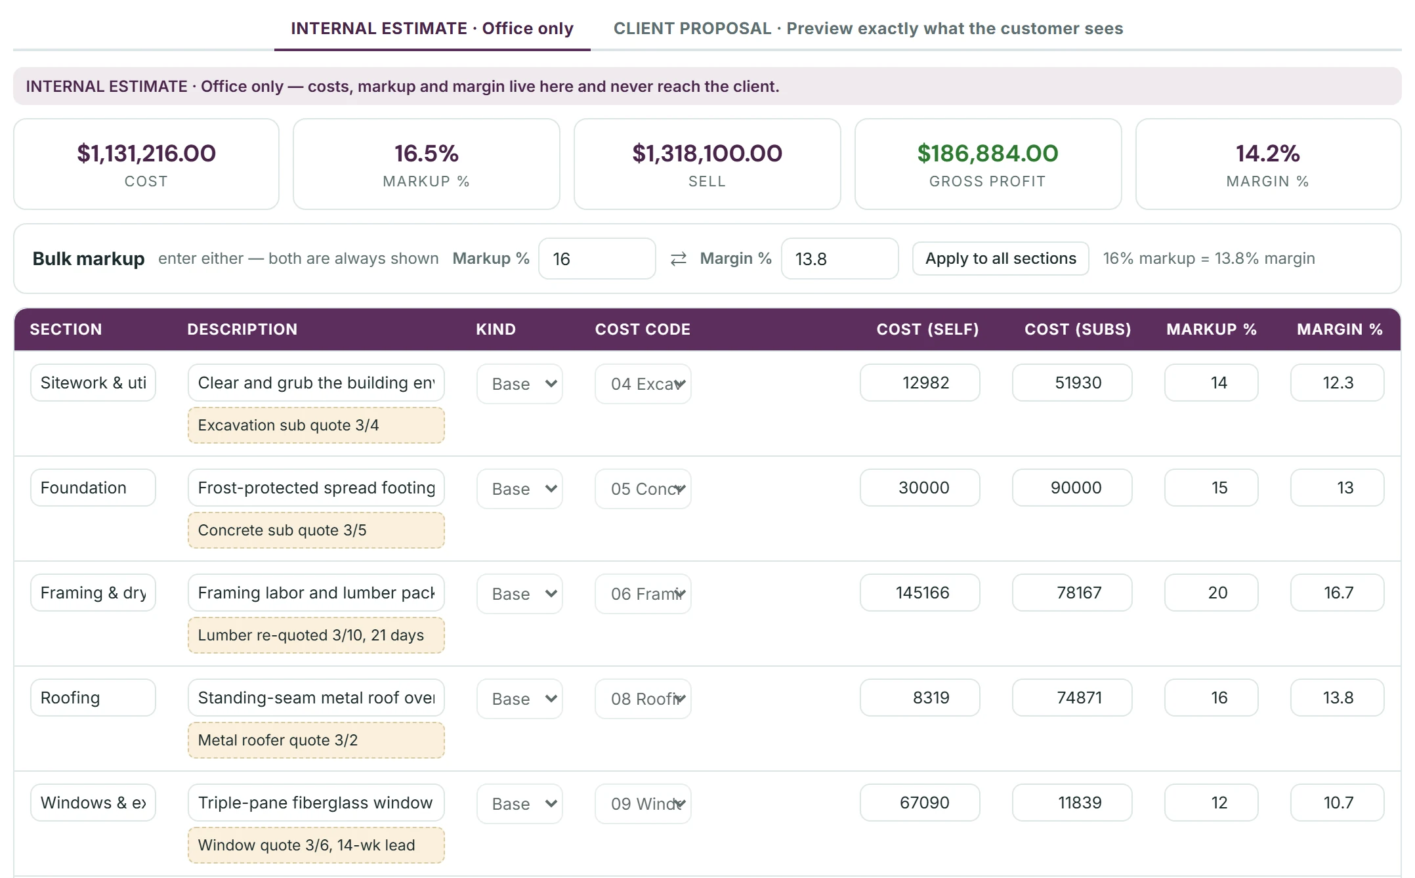
Task: Edit Standing-seam metal roof description
Action: pyautogui.click(x=316, y=698)
